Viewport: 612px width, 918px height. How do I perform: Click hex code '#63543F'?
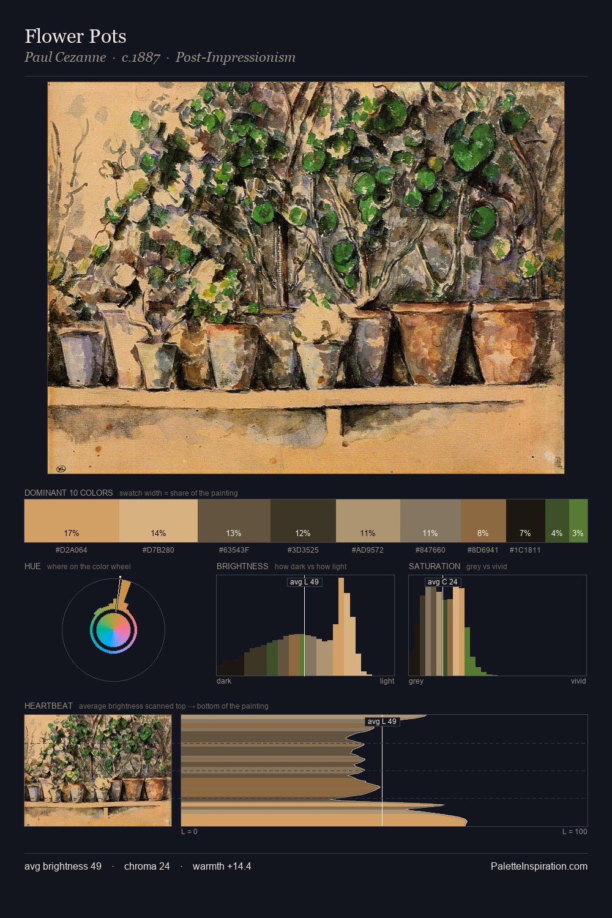[x=234, y=550]
